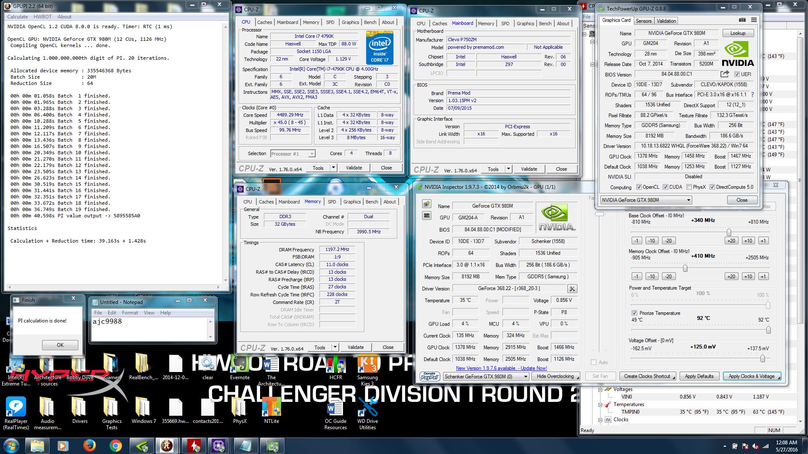Uncheck Priorize Temperature in NVIDIA Inspector

634,313
